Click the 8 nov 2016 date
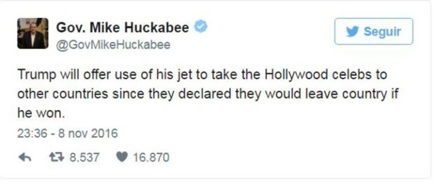Screen dimensions: 434x183 [x=90, y=133]
